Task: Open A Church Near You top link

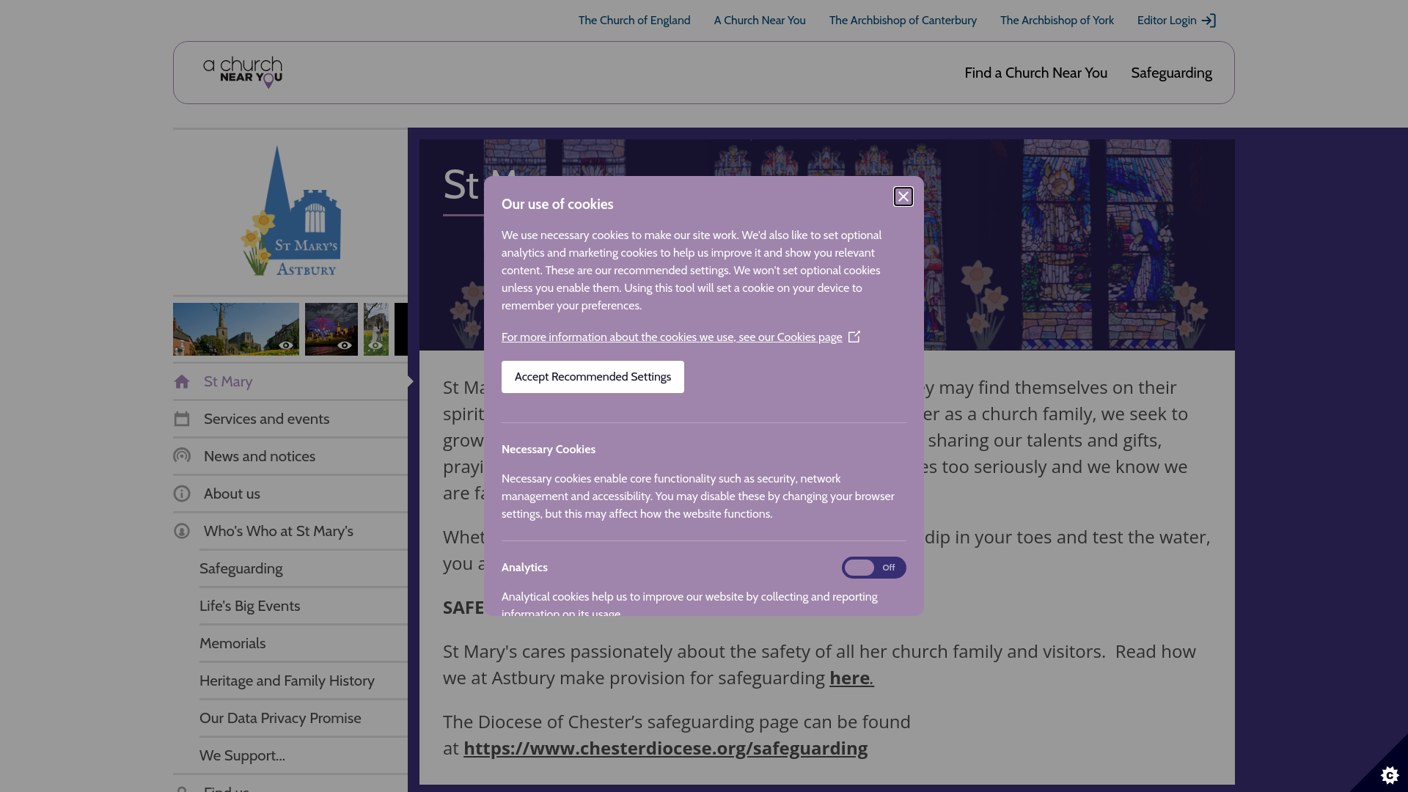Action: 760,21
